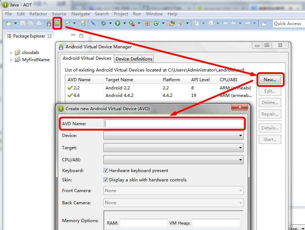Click the Run External Tools icon
This screenshot has height=230, width=305.
(x=132, y=24)
